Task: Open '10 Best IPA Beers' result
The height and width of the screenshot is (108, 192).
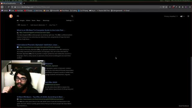Action: [x=41, y=97]
